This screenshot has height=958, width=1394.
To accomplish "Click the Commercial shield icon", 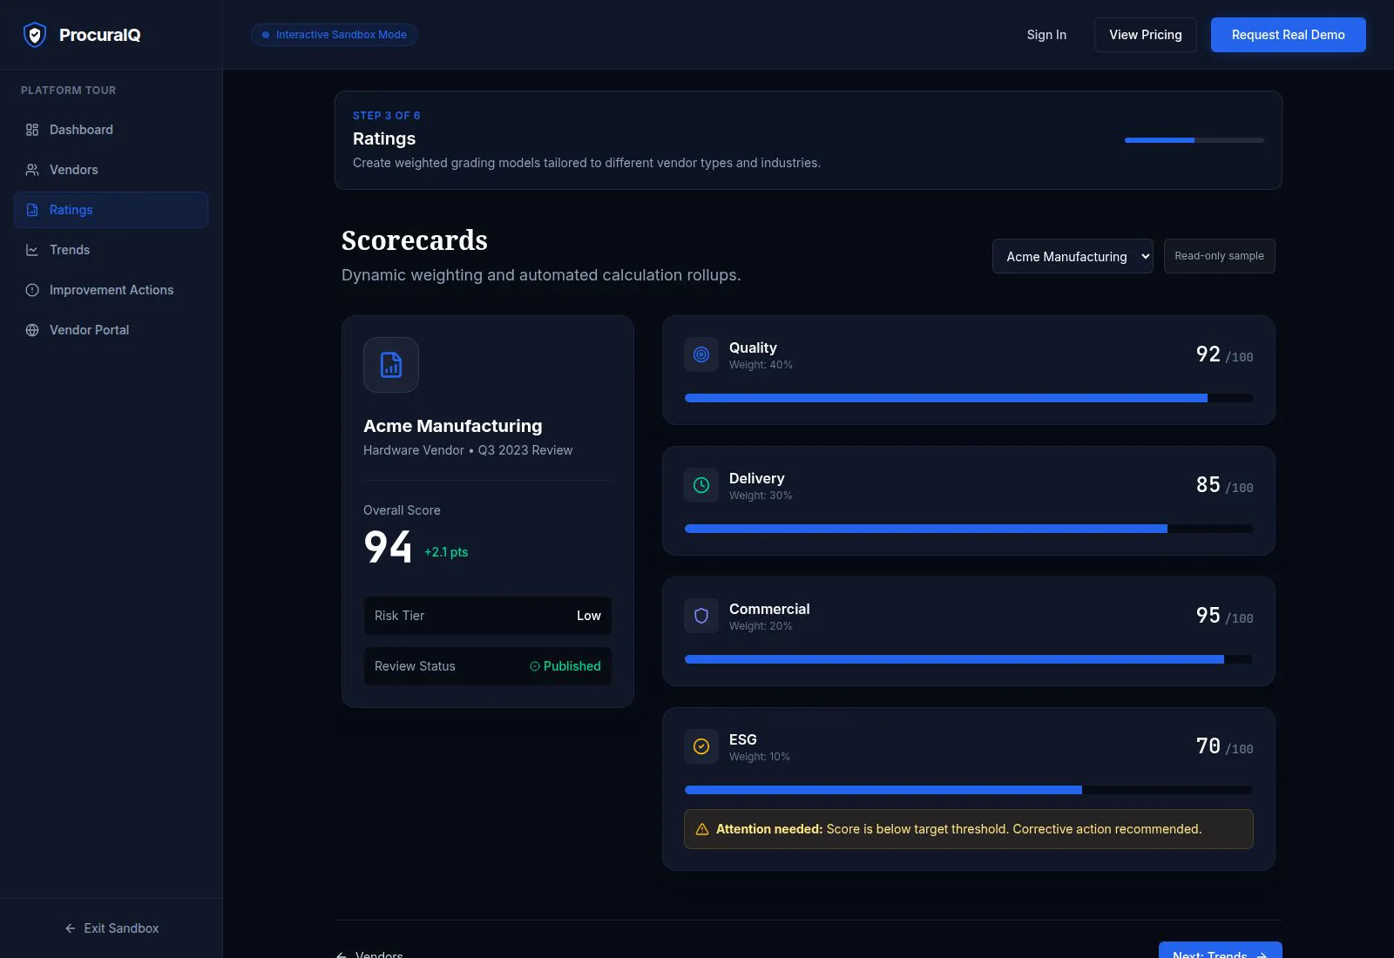I will (x=701, y=616).
